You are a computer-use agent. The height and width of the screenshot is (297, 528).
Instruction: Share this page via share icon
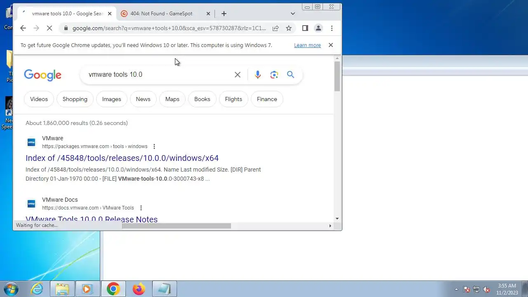(276, 28)
